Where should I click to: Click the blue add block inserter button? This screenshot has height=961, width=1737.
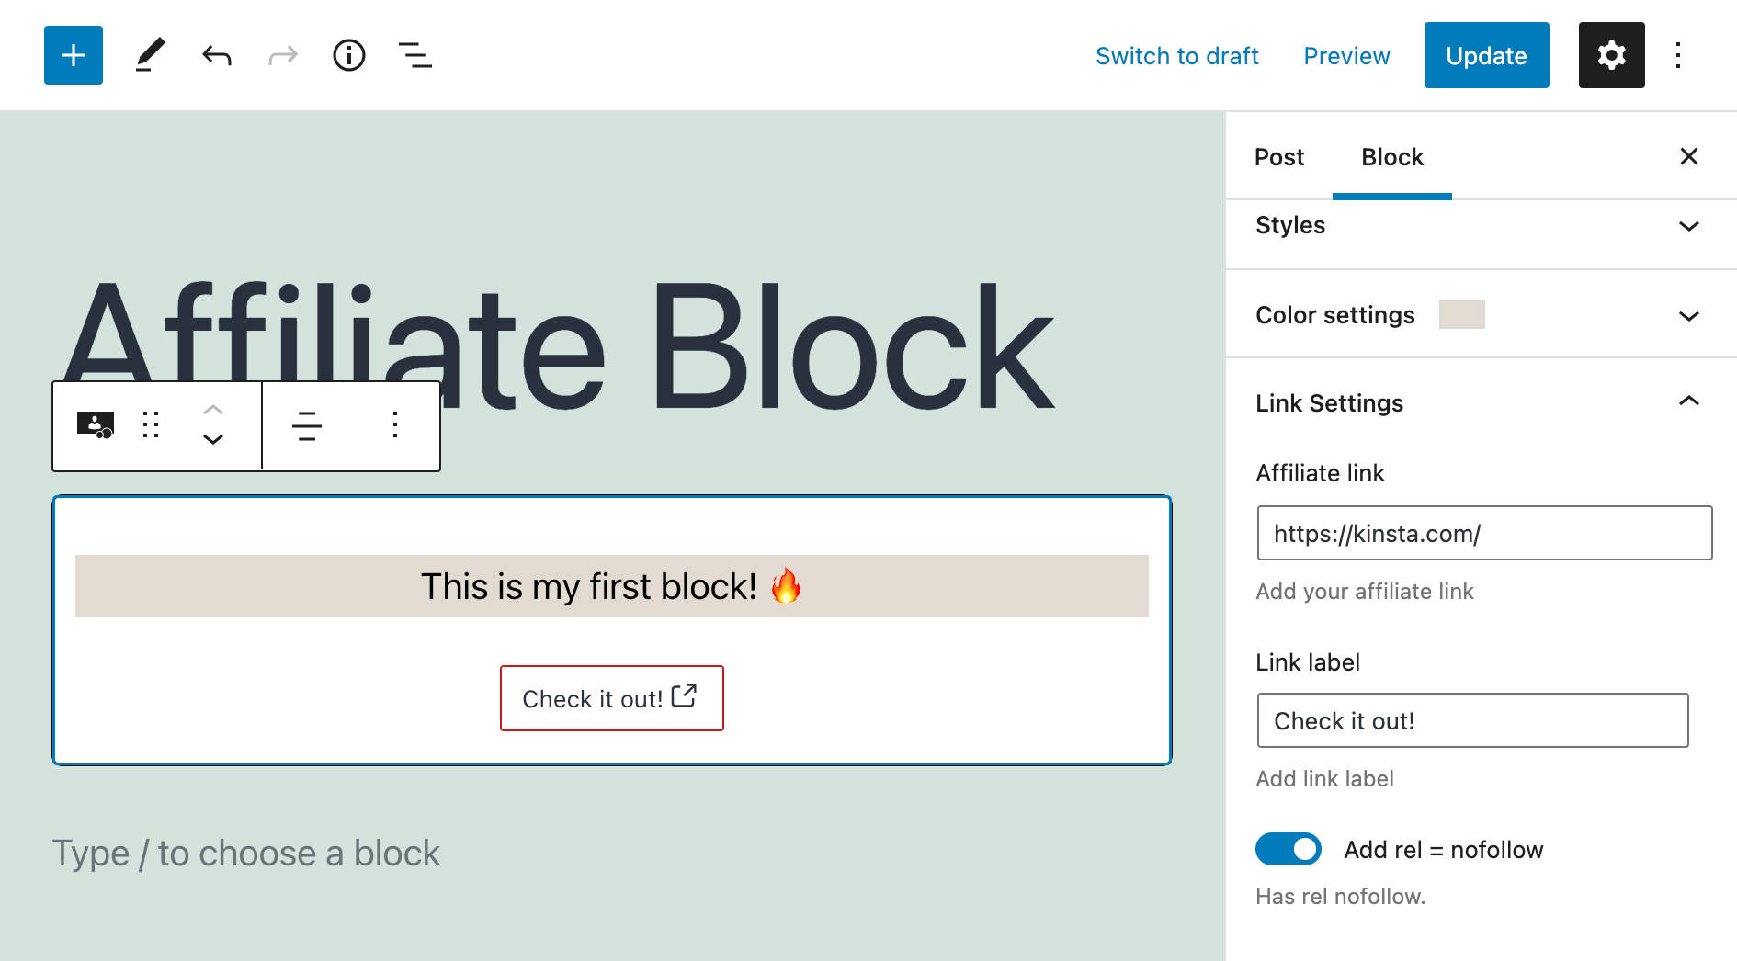pyautogui.click(x=74, y=55)
